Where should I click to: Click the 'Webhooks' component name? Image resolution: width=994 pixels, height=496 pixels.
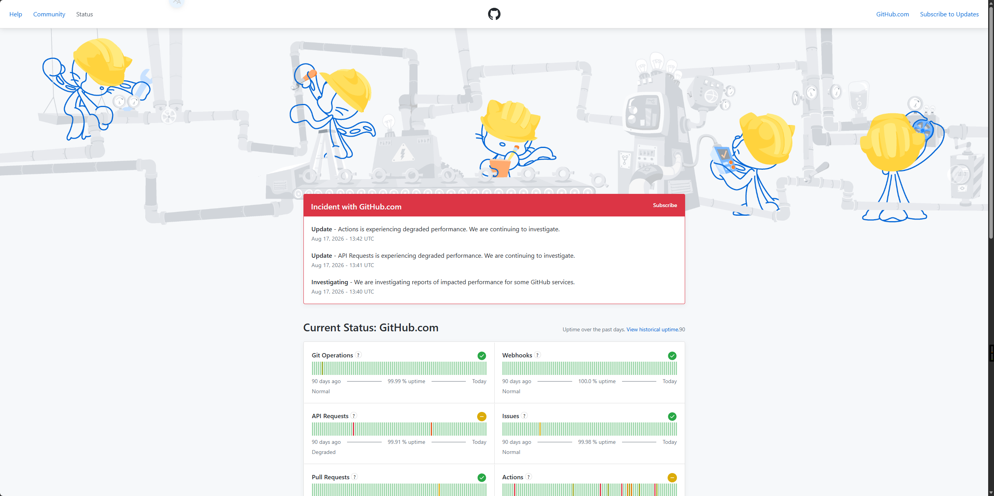point(517,355)
